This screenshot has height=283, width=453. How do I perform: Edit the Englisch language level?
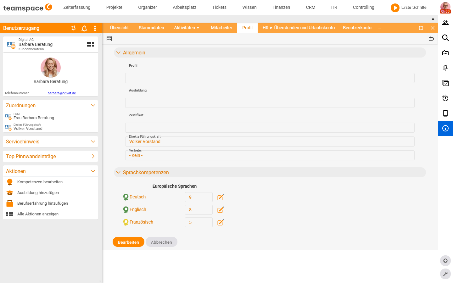221,210
